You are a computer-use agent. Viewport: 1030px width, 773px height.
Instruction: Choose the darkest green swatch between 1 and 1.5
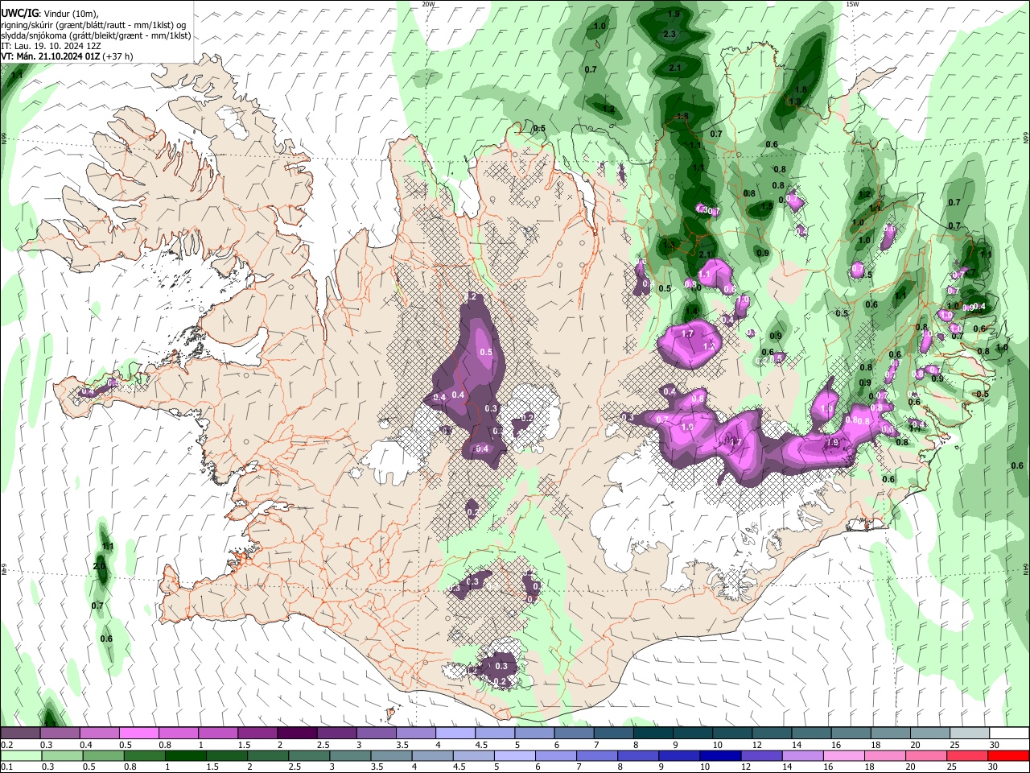click(184, 755)
